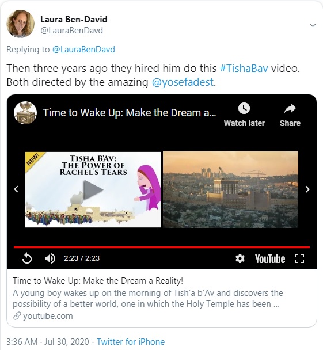323x350 pixels.
Task: Click the Share arrow icon
Action: pyautogui.click(x=290, y=109)
